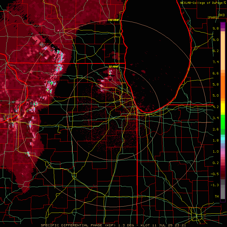Click the SPECIFIC DIFFERENTIAL PHASE (KDP) title text

(x=78, y=225)
